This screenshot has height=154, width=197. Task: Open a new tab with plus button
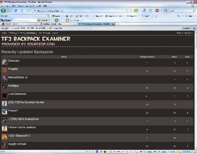tap(118, 24)
